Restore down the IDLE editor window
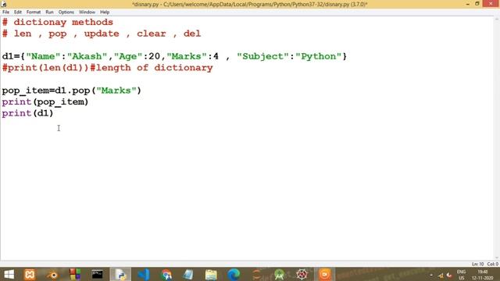Viewport: 500px width, 281px height. pos(477,4)
